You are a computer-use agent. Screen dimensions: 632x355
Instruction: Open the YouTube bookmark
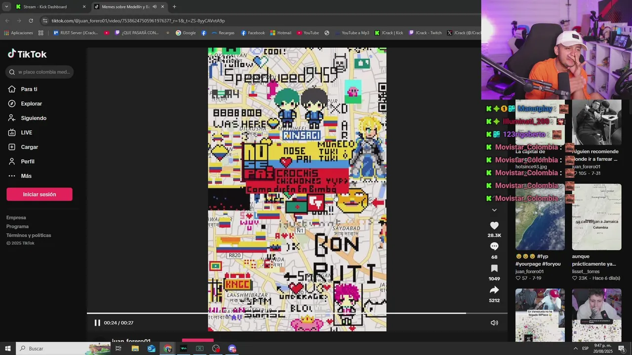(x=308, y=33)
